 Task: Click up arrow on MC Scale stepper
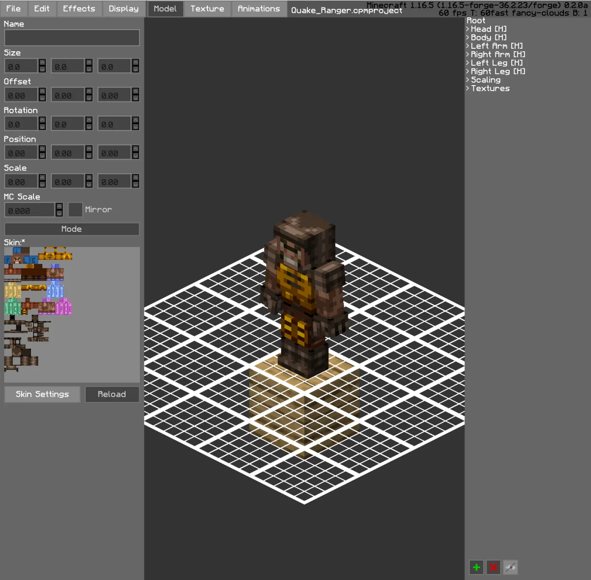point(59,206)
